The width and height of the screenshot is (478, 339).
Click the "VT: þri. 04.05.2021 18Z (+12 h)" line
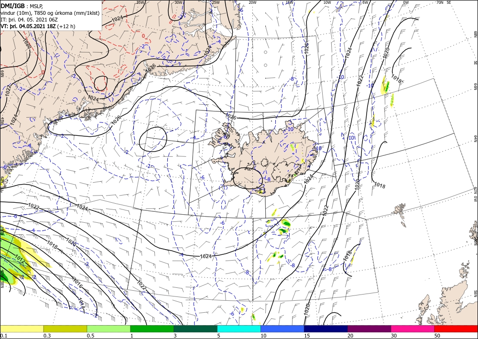(38, 26)
